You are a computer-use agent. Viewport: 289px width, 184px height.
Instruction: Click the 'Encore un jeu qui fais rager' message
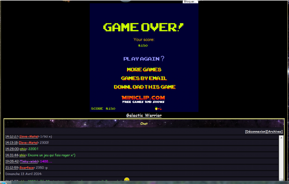click(x=51, y=155)
